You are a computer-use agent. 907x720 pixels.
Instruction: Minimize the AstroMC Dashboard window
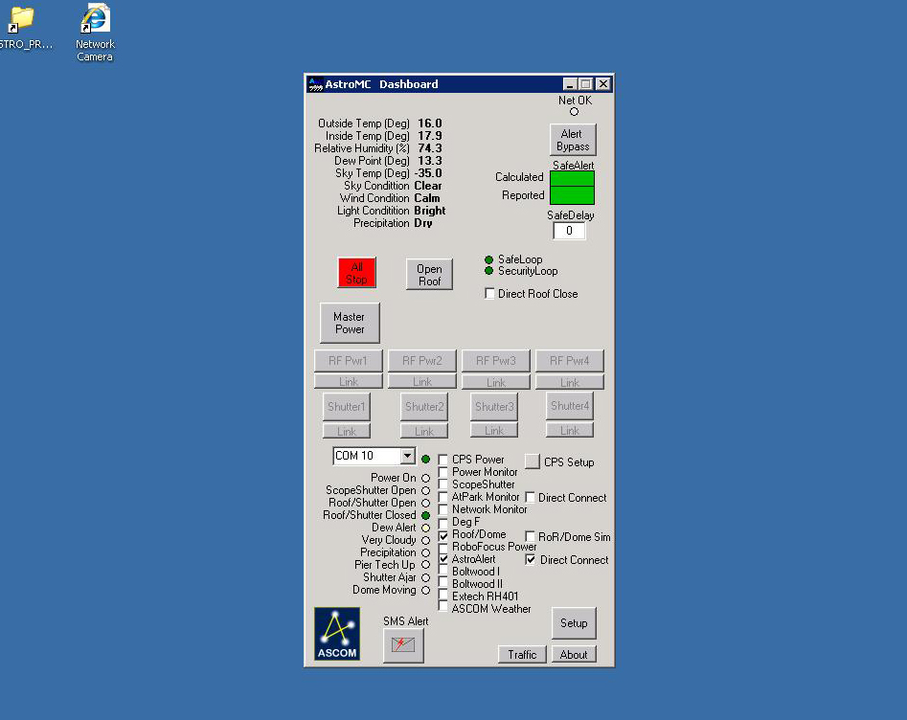570,84
